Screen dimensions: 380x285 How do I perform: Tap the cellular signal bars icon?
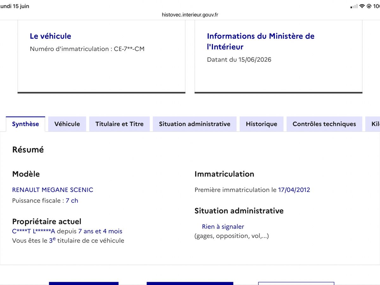point(354,6)
